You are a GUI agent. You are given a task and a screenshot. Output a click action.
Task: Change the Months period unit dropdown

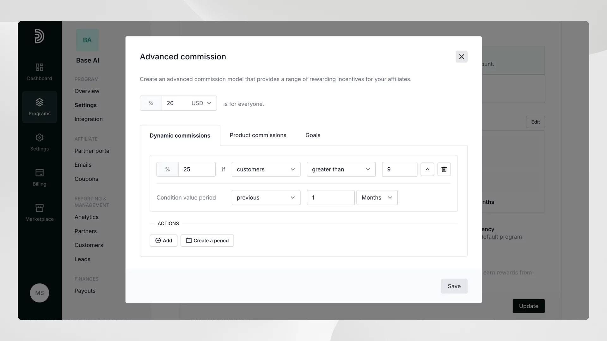377,198
